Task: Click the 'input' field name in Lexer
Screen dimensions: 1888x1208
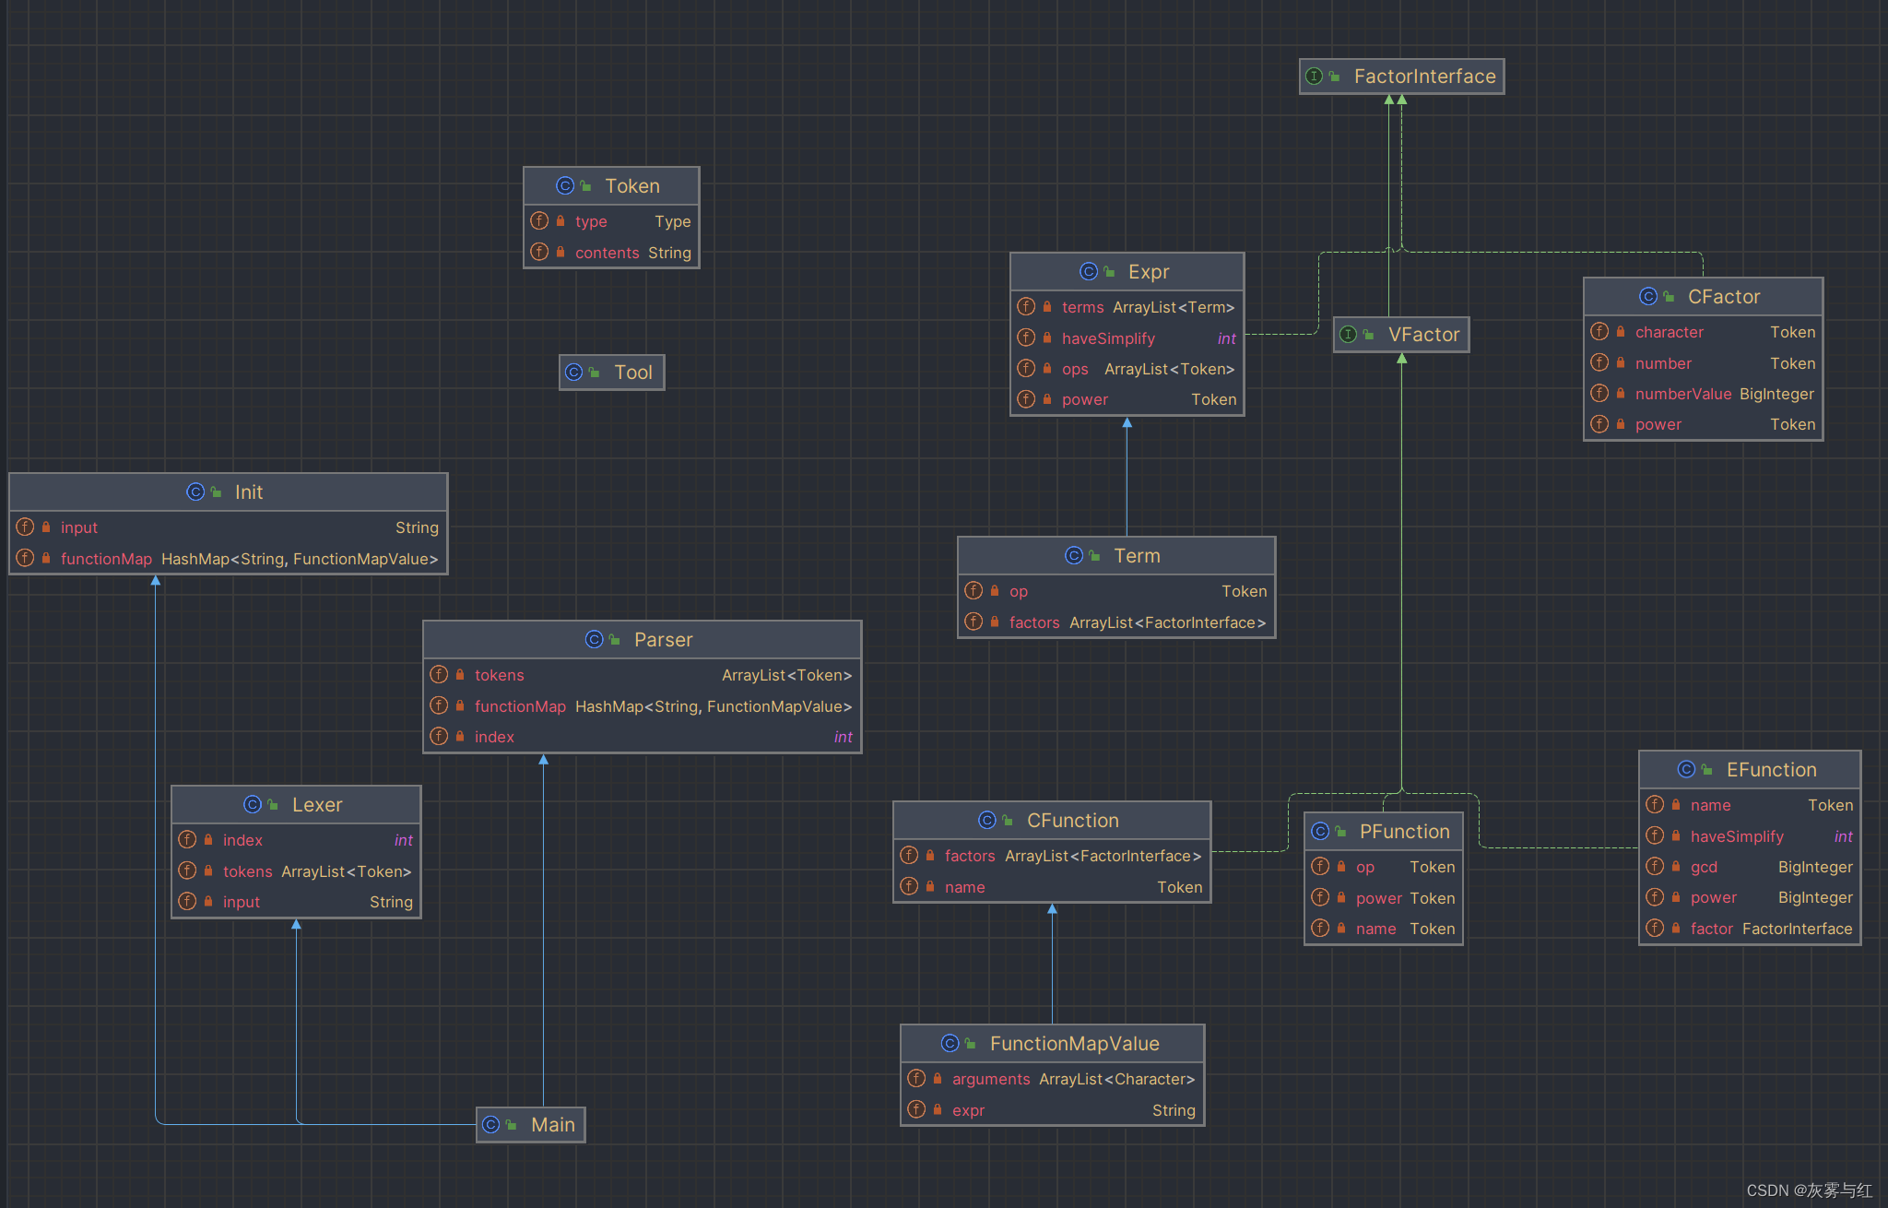Action: pyautogui.click(x=241, y=902)
